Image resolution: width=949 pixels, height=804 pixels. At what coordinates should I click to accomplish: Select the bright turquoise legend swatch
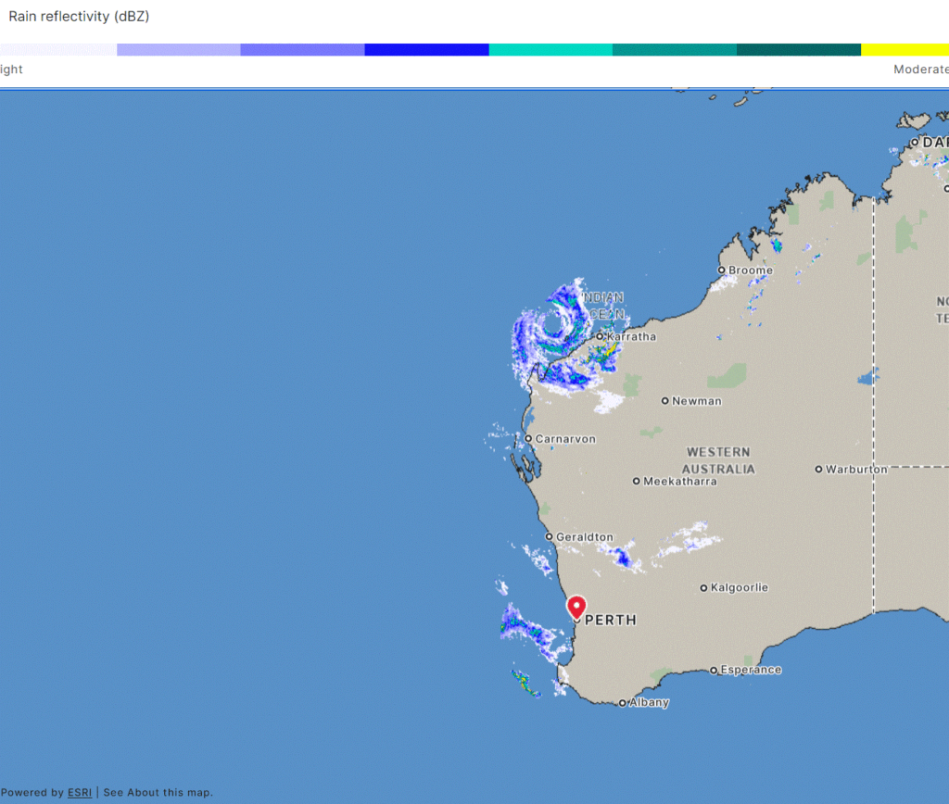tap(550, 49)
